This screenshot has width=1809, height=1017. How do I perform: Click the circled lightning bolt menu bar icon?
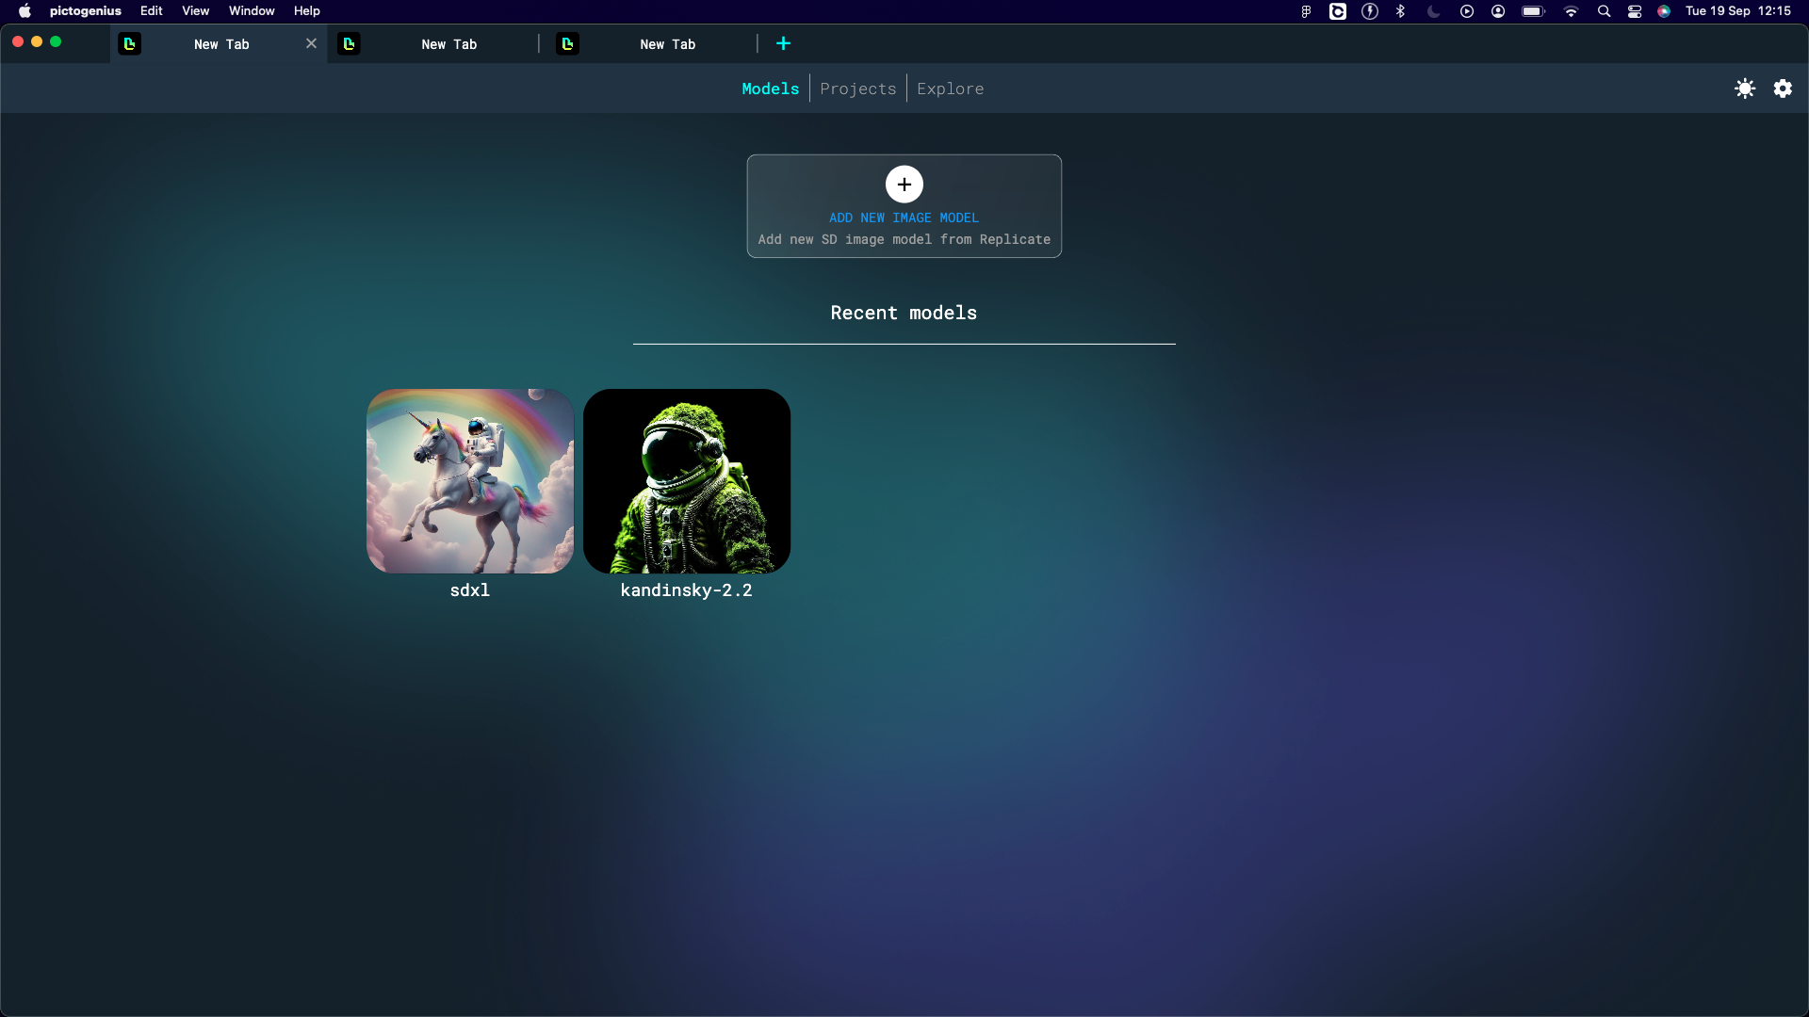1370,11
